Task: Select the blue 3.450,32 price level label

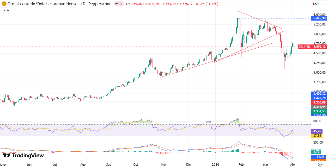Action: (319, 93)
